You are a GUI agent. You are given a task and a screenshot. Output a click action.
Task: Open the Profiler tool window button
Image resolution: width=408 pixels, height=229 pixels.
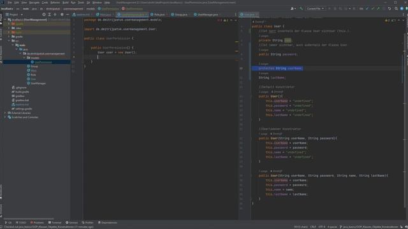coord(87,223)
